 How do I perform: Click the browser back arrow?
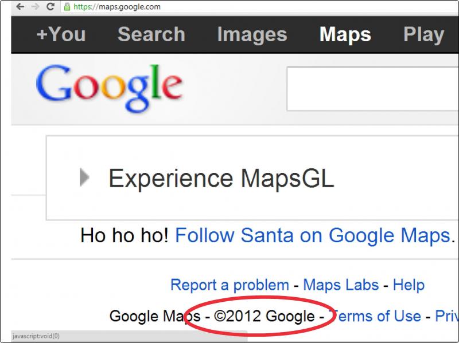[20, 6]
